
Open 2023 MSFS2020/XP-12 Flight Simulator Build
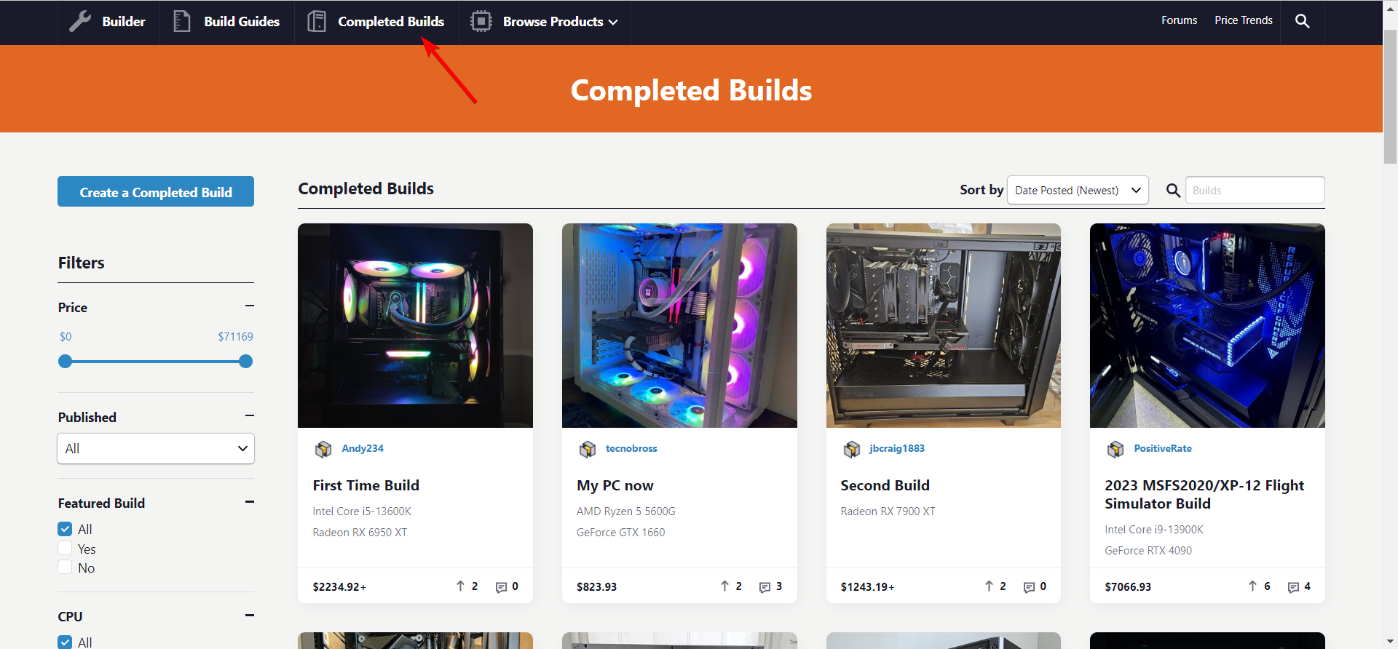point(1204,494)
